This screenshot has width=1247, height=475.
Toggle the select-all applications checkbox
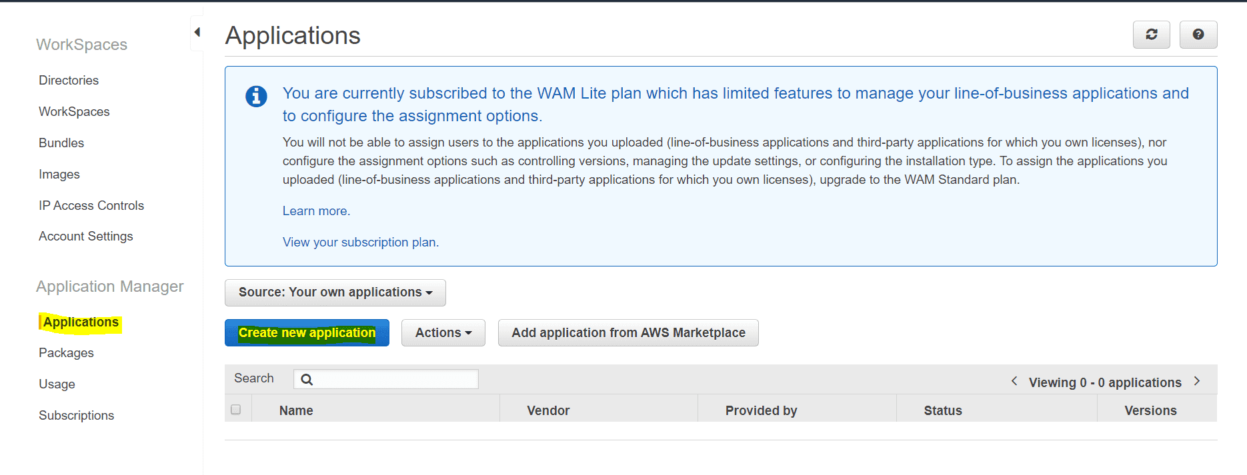[x=236, y=410]
